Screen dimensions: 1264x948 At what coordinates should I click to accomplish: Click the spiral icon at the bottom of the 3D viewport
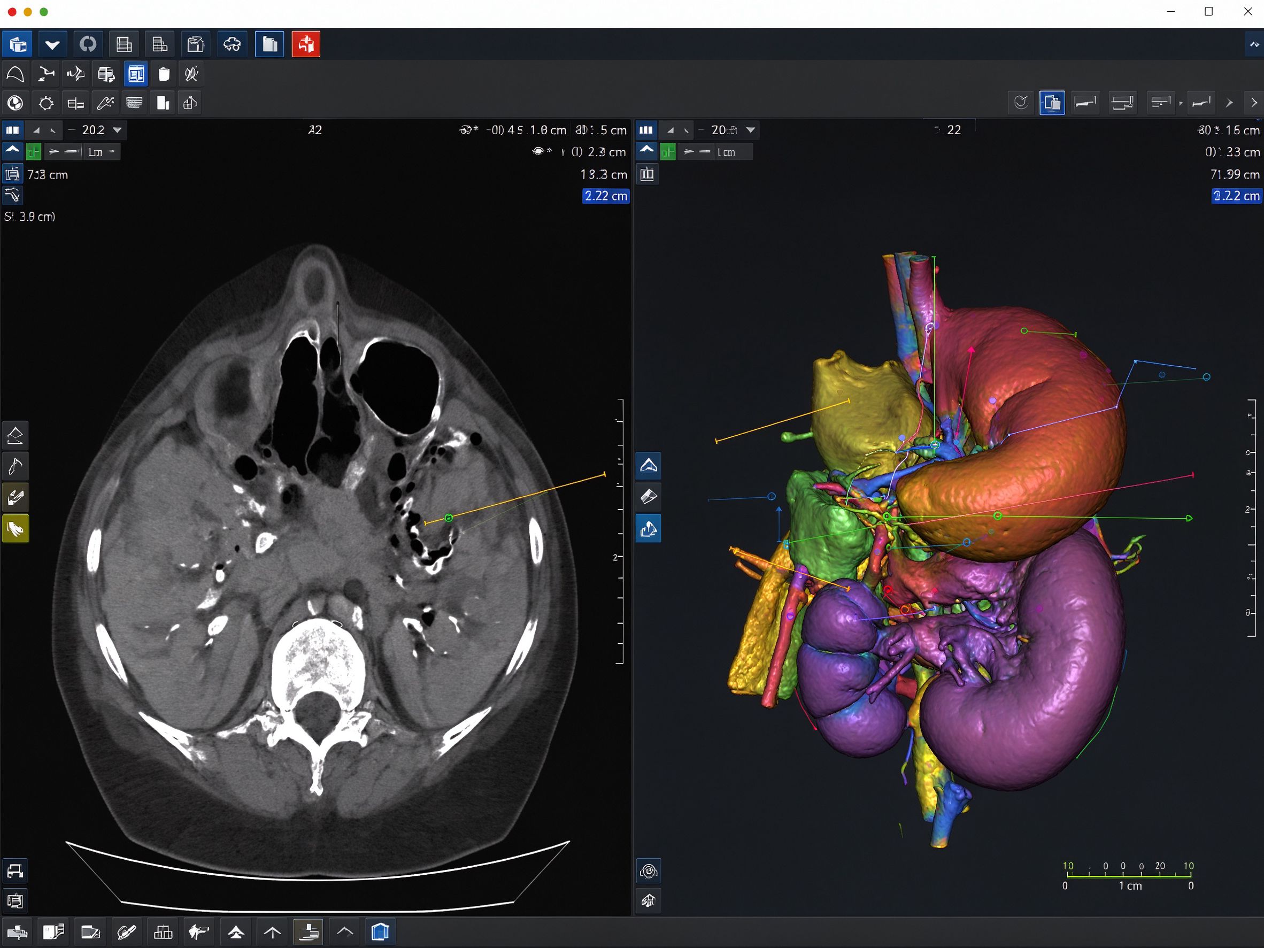tap(649, 872)
